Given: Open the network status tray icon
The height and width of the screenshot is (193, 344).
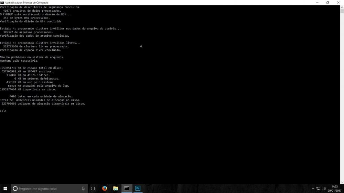Looking at the screenshot, I should (x=318, y=189).
